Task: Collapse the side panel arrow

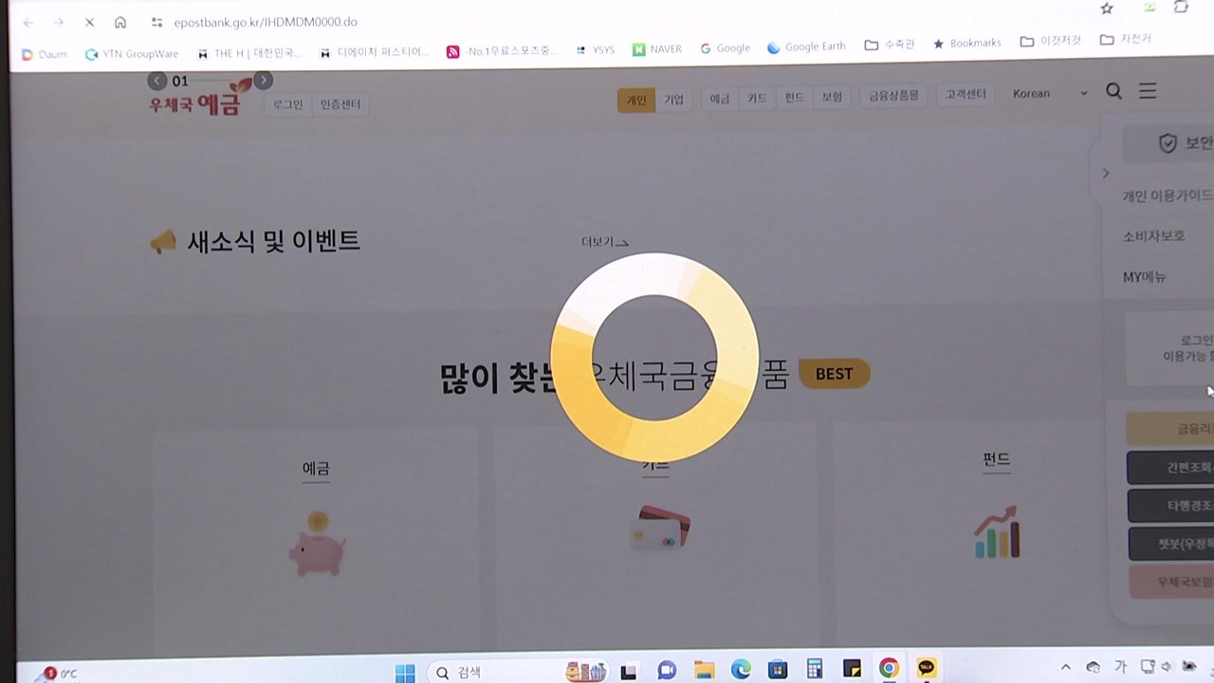Action: click(x=1105, y=174)
